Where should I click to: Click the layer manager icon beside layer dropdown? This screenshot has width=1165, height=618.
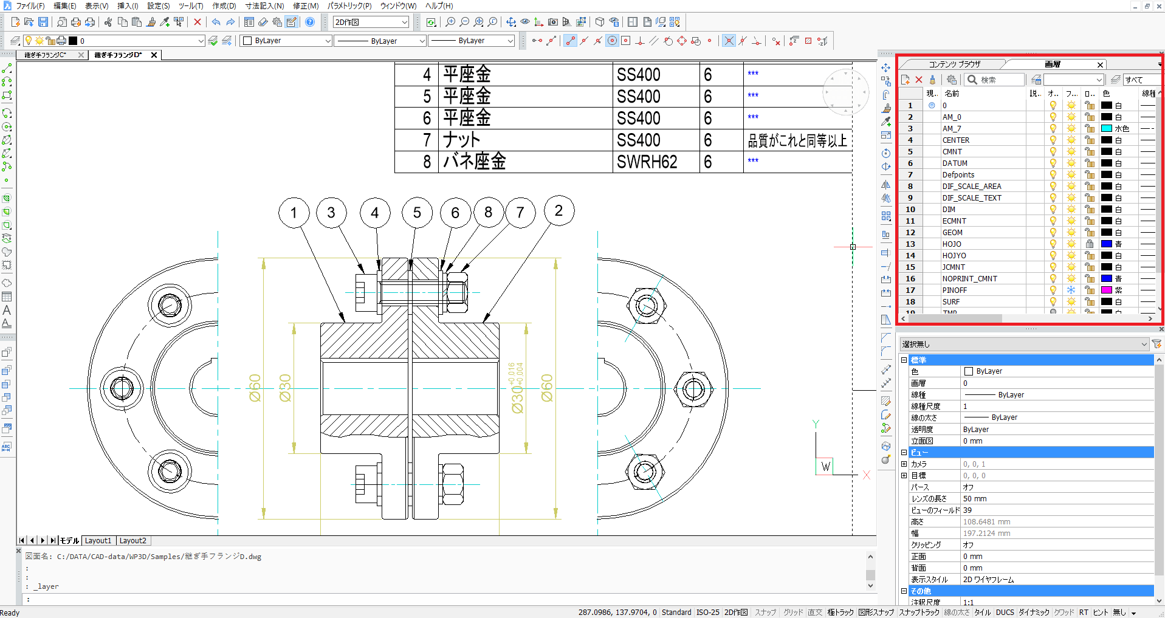16,41
